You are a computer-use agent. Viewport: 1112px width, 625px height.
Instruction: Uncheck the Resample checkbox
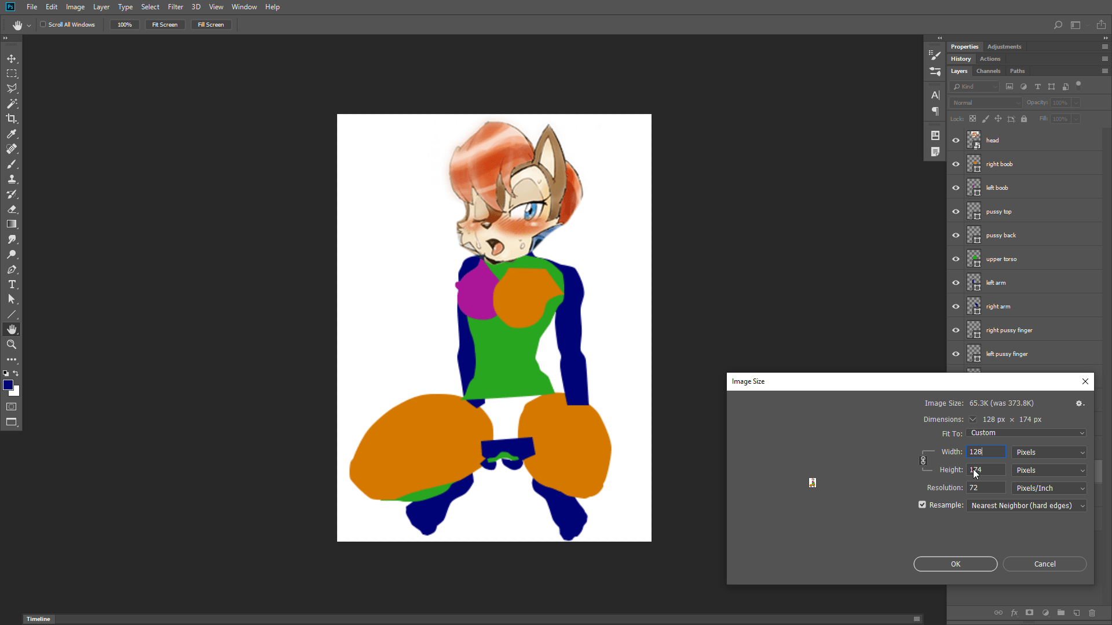coord(922,505)
